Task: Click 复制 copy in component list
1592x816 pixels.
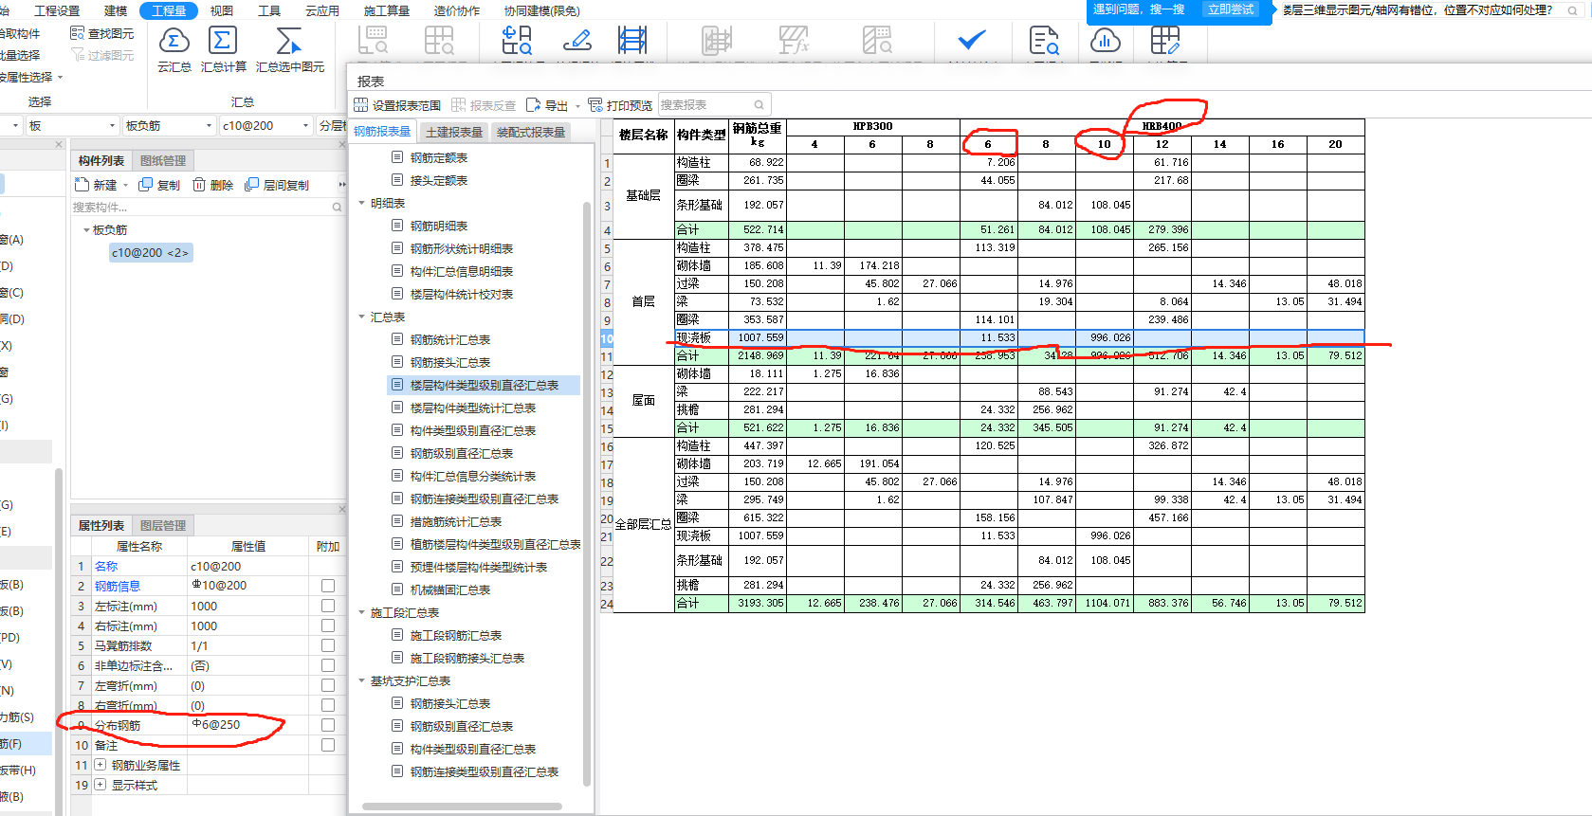Action: coord(159,185)
